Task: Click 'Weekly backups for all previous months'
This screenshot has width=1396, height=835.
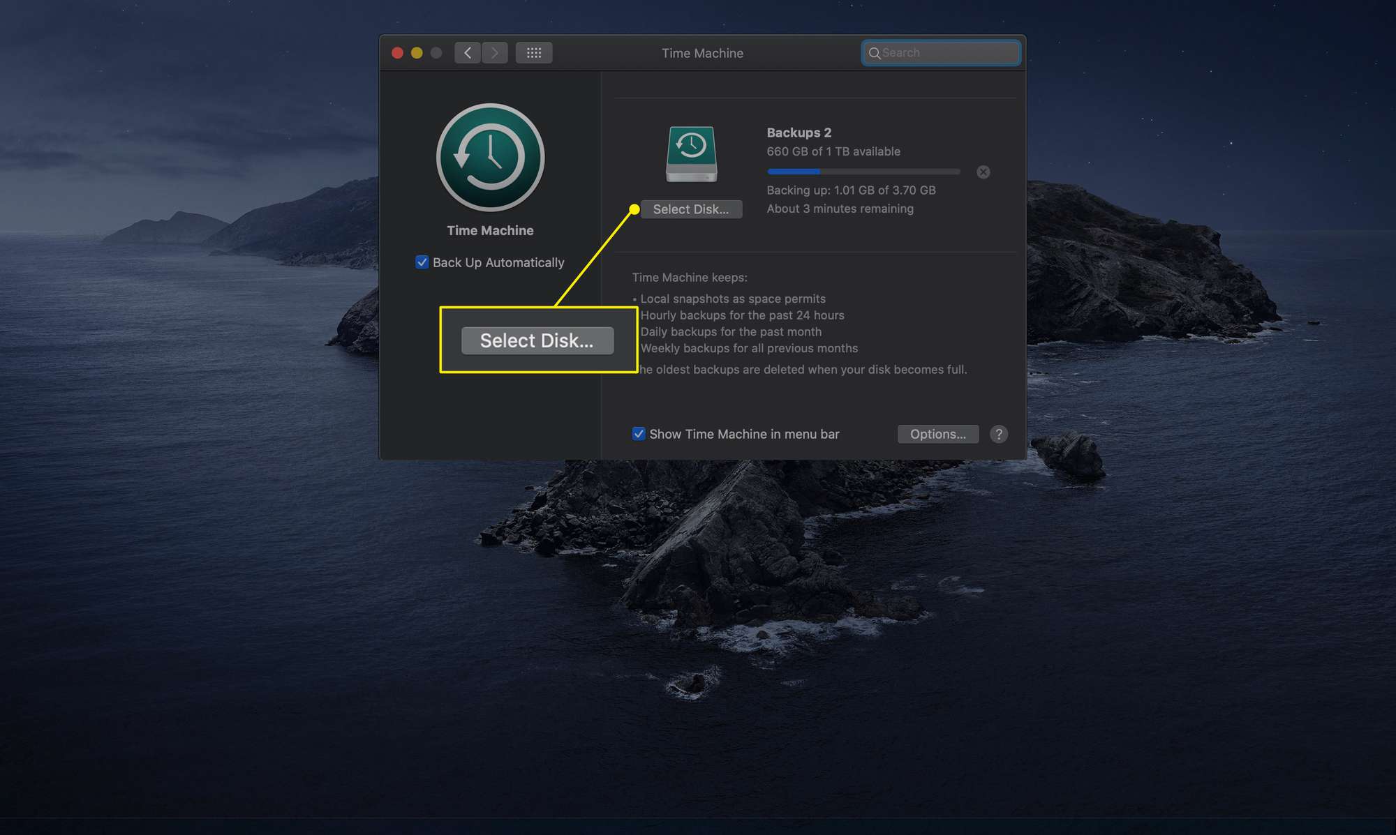Action: coord(749,348)
